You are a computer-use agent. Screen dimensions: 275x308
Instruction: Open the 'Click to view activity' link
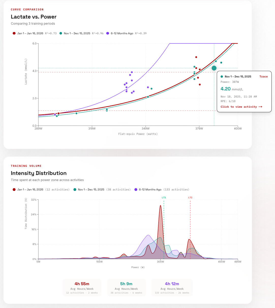point(239,107)
